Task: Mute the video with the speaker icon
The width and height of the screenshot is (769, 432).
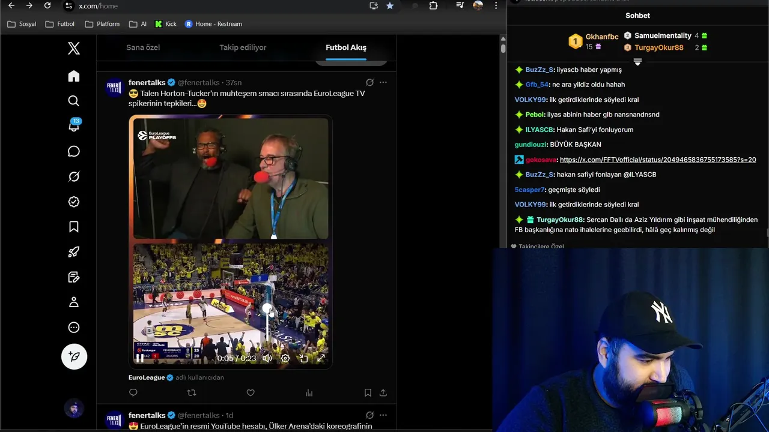Action: point(267,358)
